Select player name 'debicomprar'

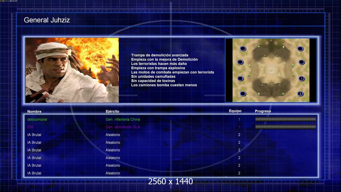click(37, 119)
